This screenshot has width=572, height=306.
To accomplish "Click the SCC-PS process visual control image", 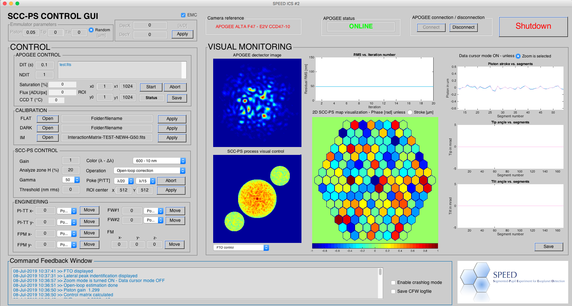I will [257, 199].
